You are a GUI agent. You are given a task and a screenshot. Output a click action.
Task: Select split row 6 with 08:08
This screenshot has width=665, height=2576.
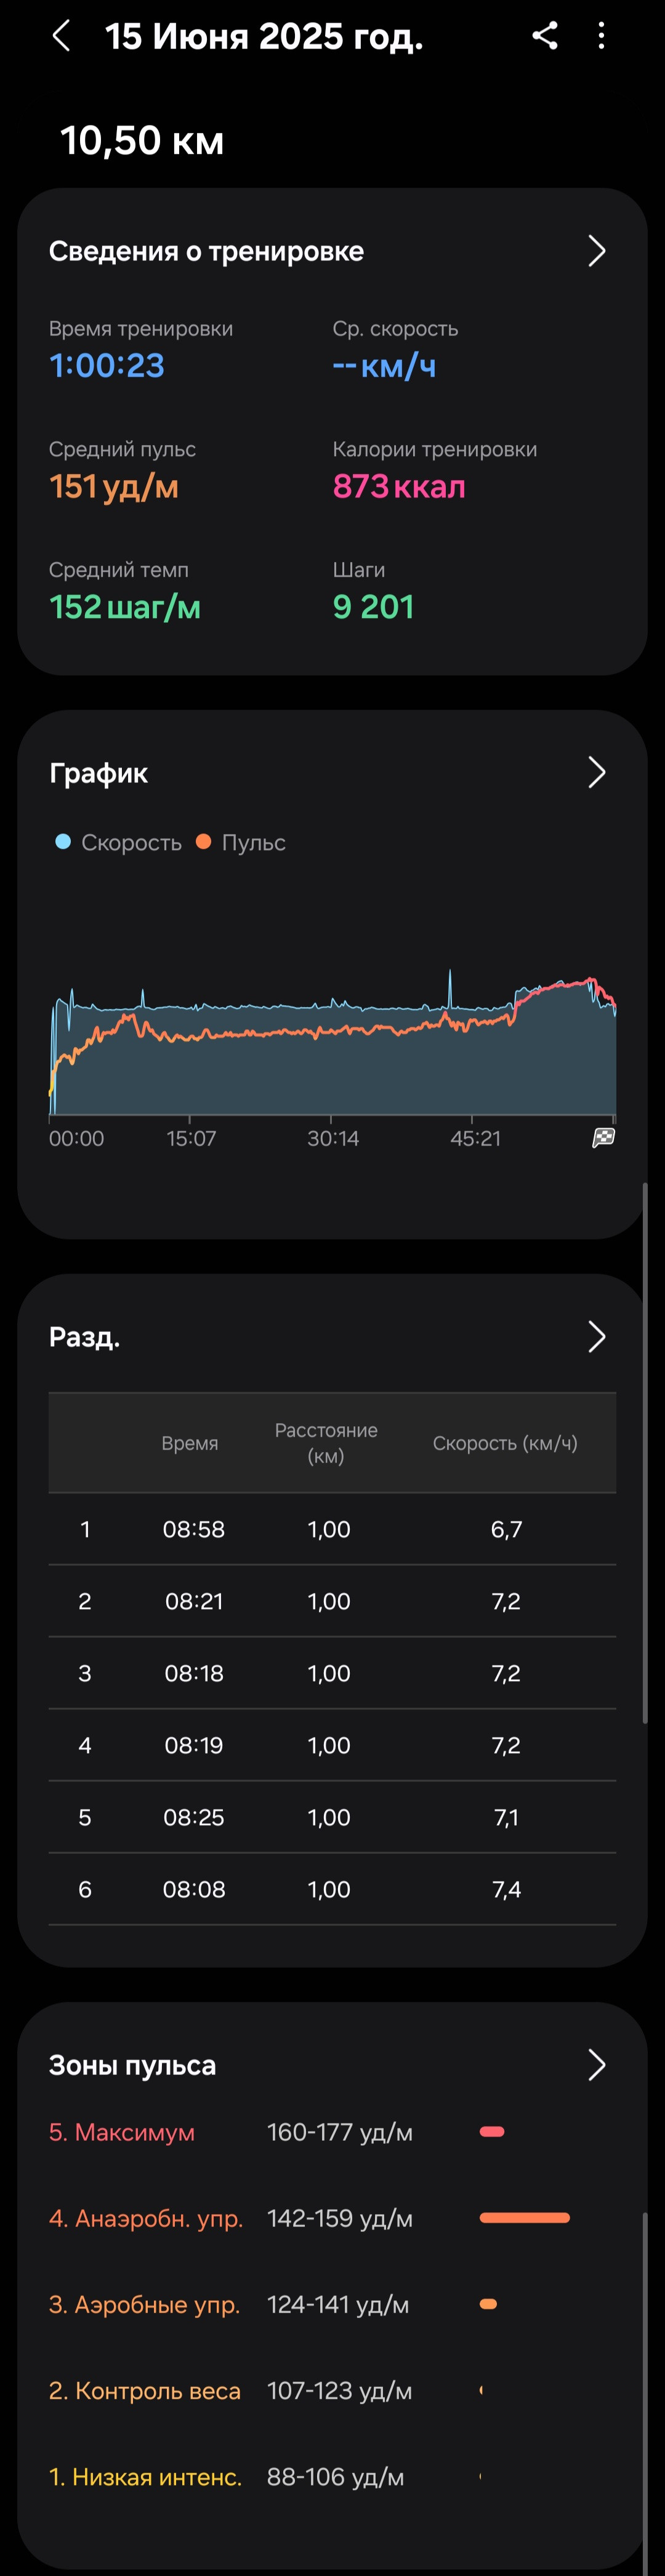tap(332, 1889)
